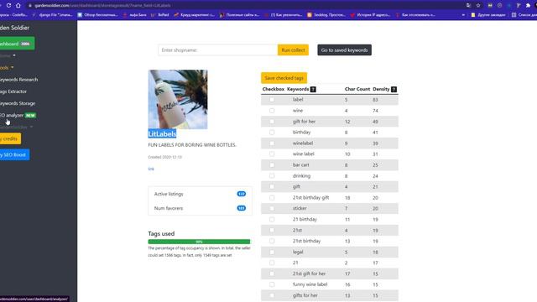537x302 pixels.
Task: Open the translate page icon in address bar
Action: (x=468, y=6)
